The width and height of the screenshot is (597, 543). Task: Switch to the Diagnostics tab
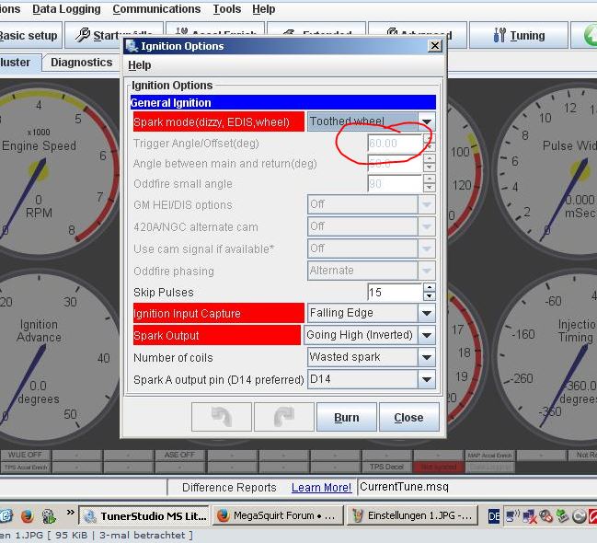[x=81, y=63]
